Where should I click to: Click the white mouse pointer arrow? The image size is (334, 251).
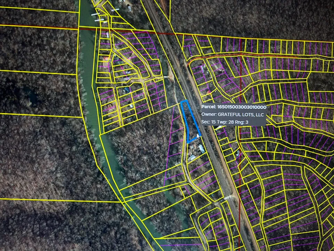point(198,136)
